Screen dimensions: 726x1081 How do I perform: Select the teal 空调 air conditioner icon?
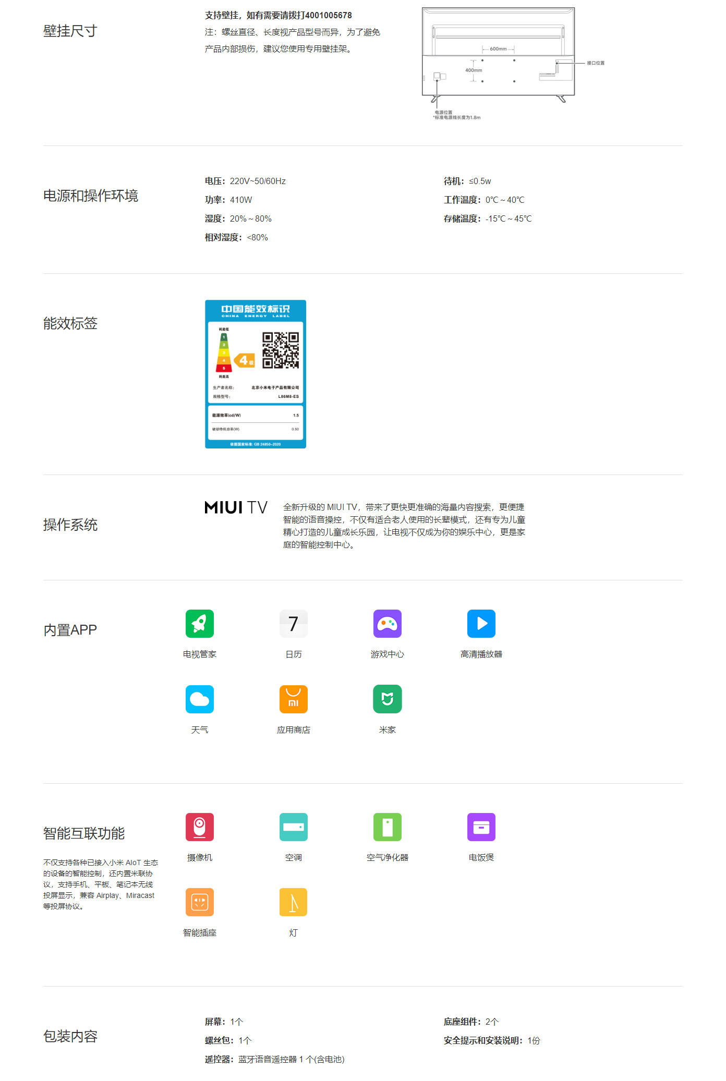(x=293, y=827)
